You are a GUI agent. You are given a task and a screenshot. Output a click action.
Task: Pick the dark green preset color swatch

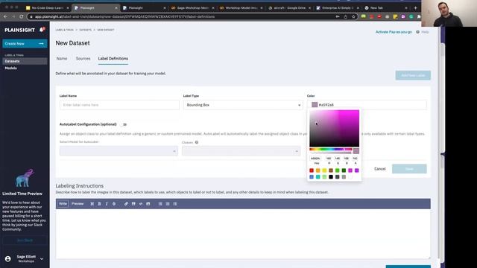(x=344, y=170)
